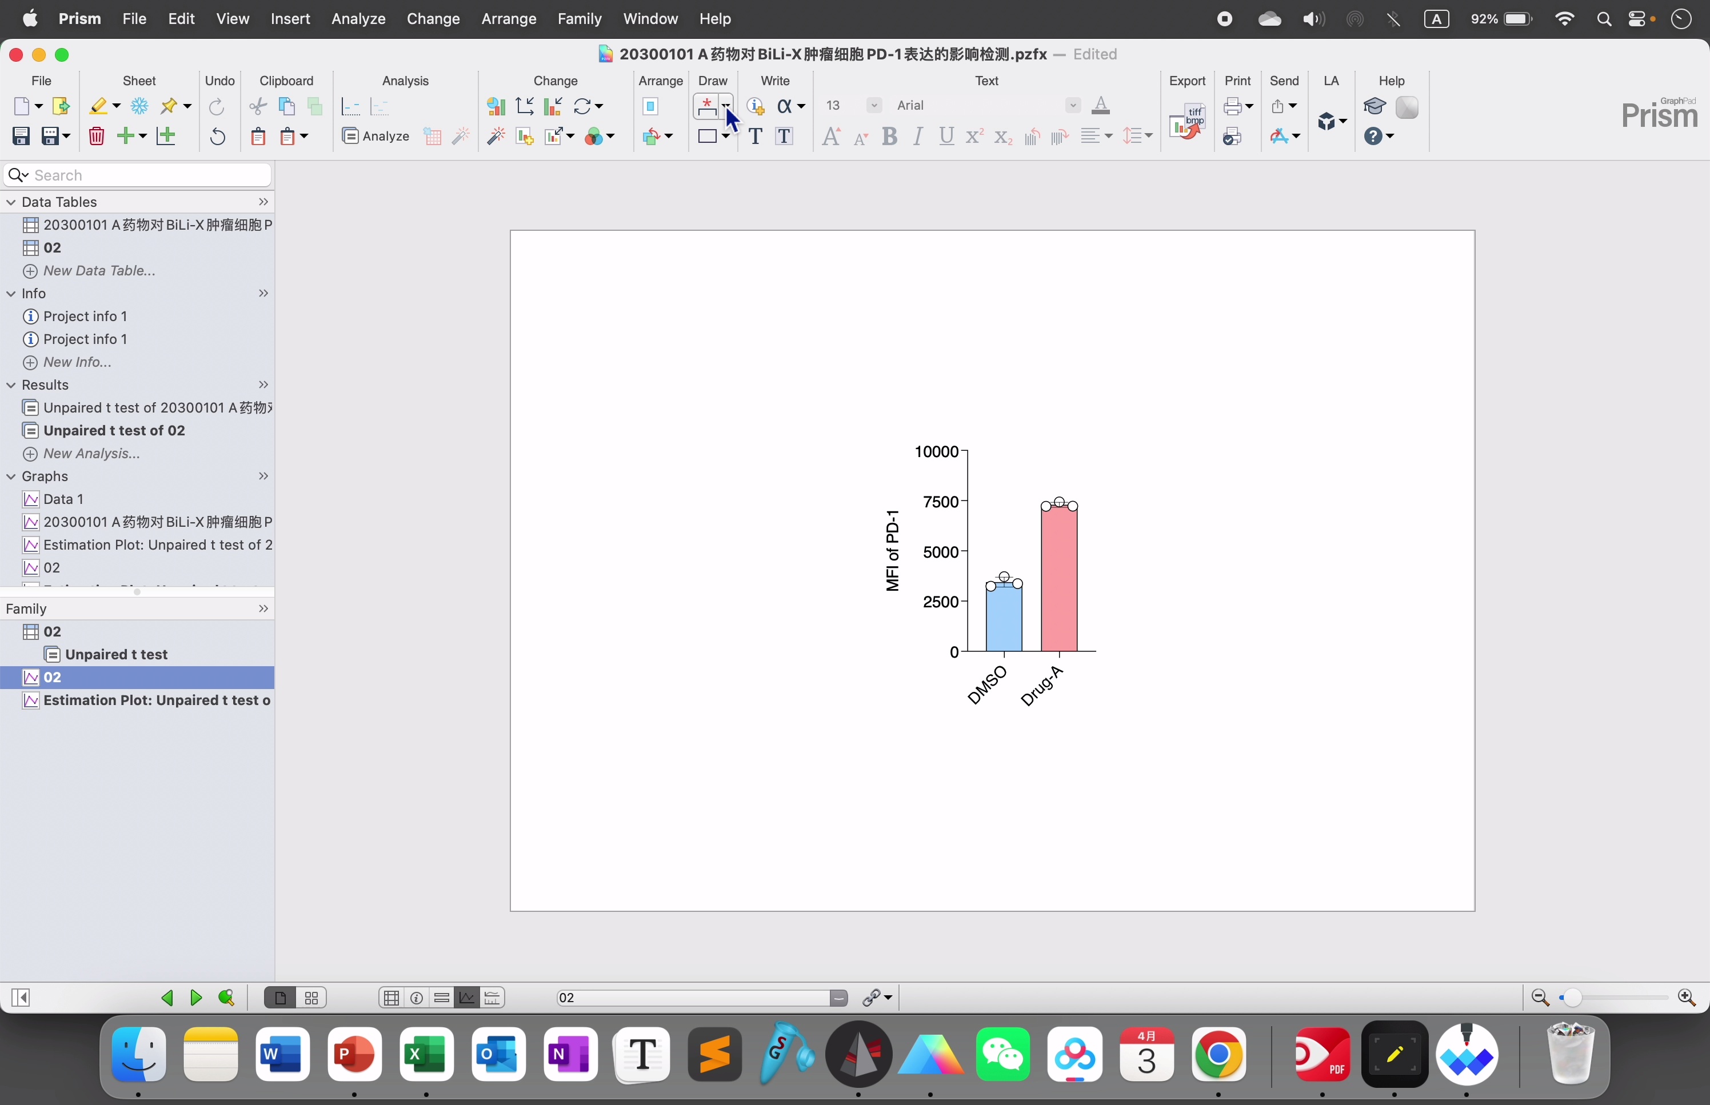Click the red trash Delete sheet icon

pos(97,137)
